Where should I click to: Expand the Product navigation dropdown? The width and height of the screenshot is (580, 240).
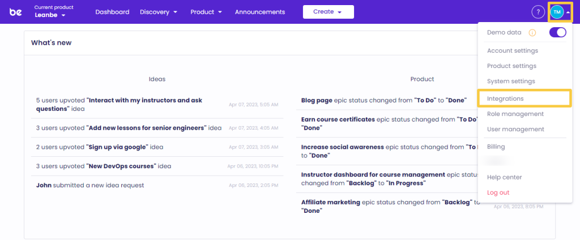click(x=206, y=12)
